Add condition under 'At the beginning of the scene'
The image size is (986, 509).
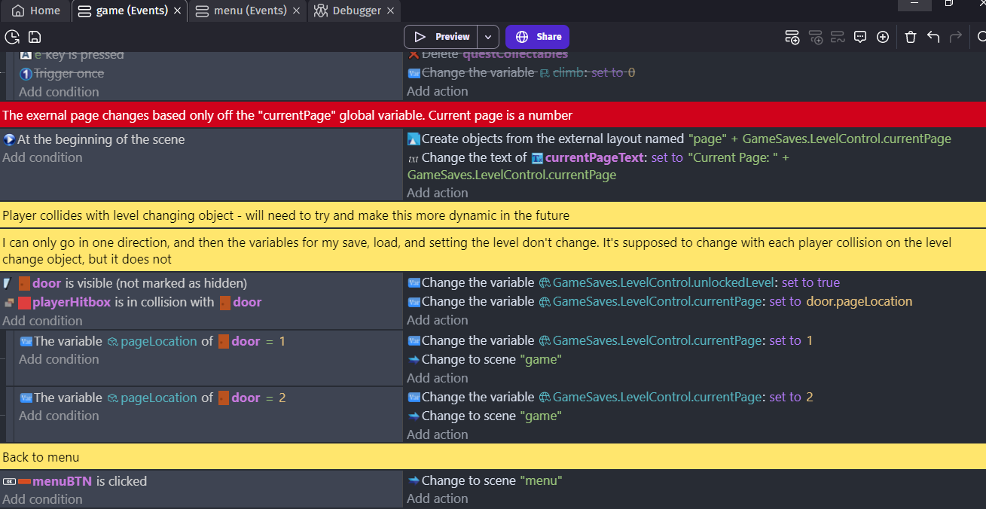click(x=42, y=157)
